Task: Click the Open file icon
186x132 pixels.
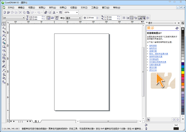Action: click(x=8, y=12)
